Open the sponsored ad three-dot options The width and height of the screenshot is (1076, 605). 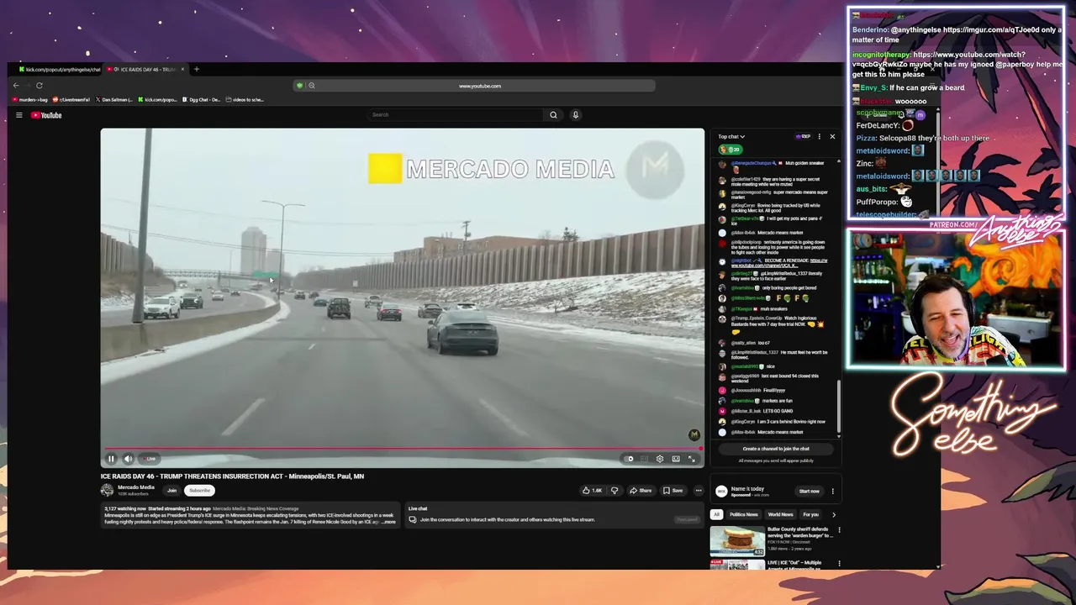coord(833,492)
